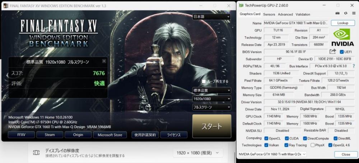Click the Subvendor HP field

tap(279, 59)
